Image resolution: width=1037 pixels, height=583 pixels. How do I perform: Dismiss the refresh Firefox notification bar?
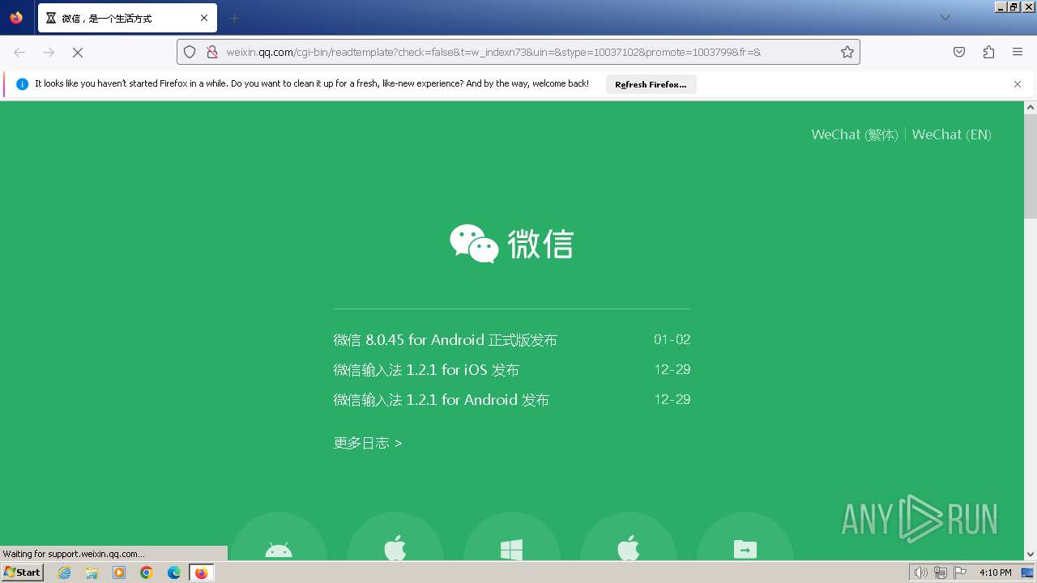pyautogui.click(x=1018, y=84)
